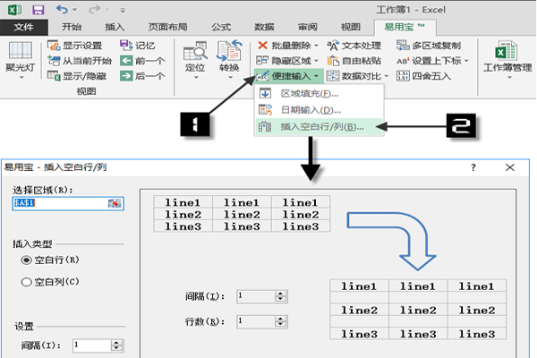Select the 空白列(C) radio button
537x358 pixels.
[26, 282]
